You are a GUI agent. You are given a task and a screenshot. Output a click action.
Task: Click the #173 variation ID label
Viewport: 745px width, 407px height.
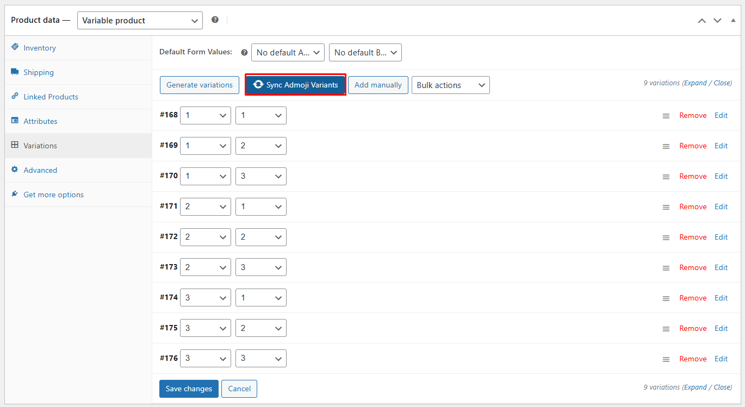(x=169, y=267)
